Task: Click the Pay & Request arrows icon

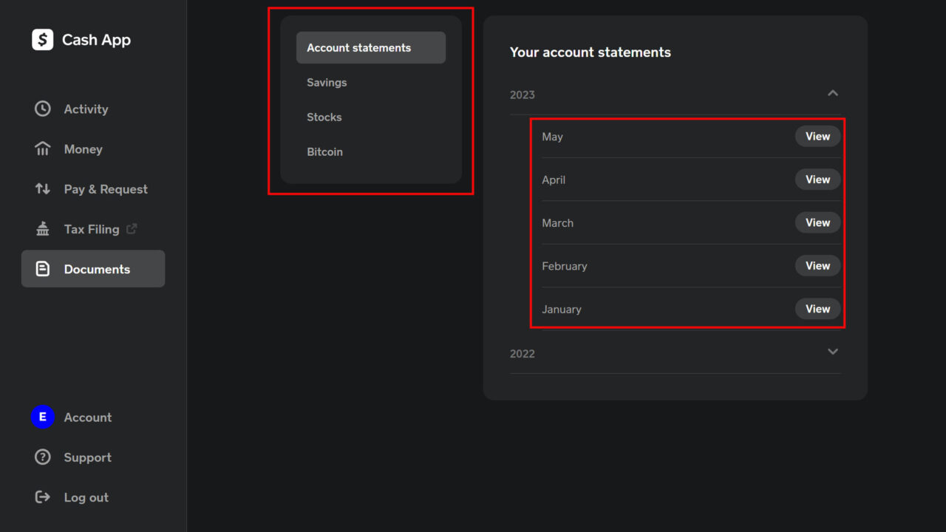Action: point(43,189)
